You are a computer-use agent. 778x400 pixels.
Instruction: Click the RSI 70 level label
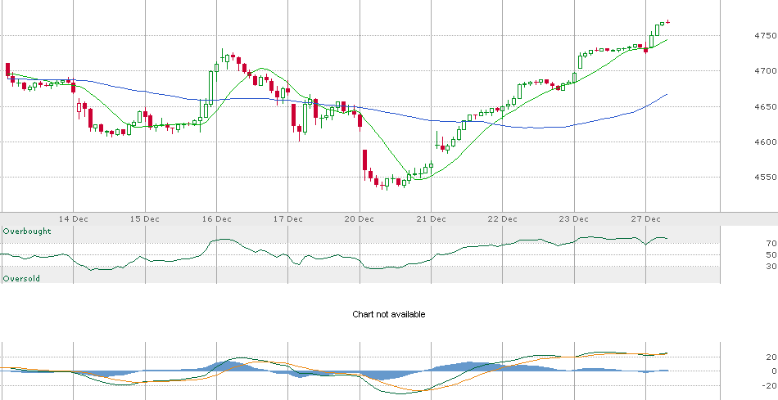(x=771, y=244)
